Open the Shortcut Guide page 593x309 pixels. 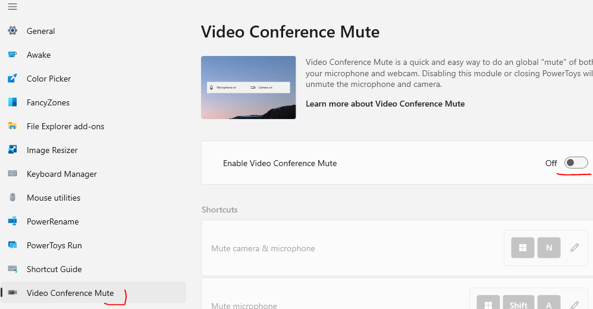pyautogui.click(x=54, y=269)
